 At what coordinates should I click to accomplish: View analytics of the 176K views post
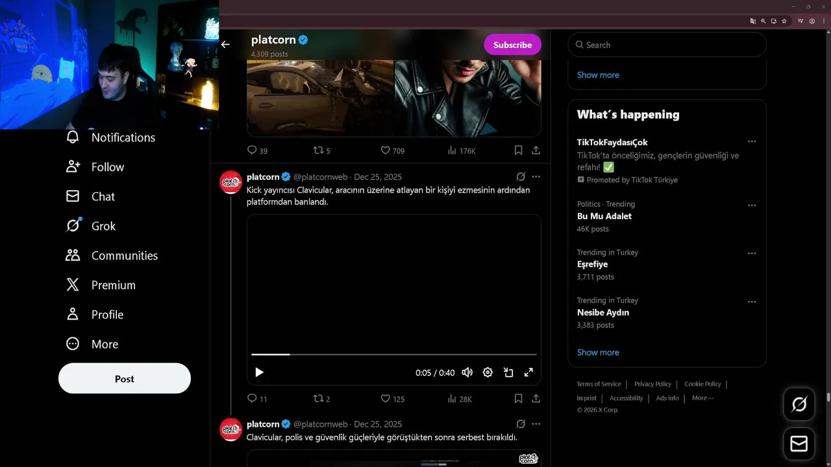coord(462,150)
